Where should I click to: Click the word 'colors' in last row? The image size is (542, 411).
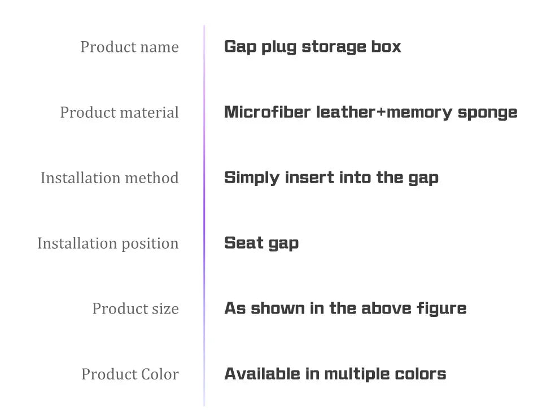coord(420,374)
